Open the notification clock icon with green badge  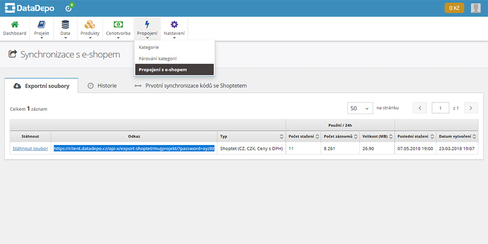(69, 8)
